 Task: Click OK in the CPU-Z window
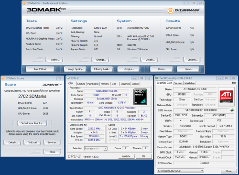[143, 156]
